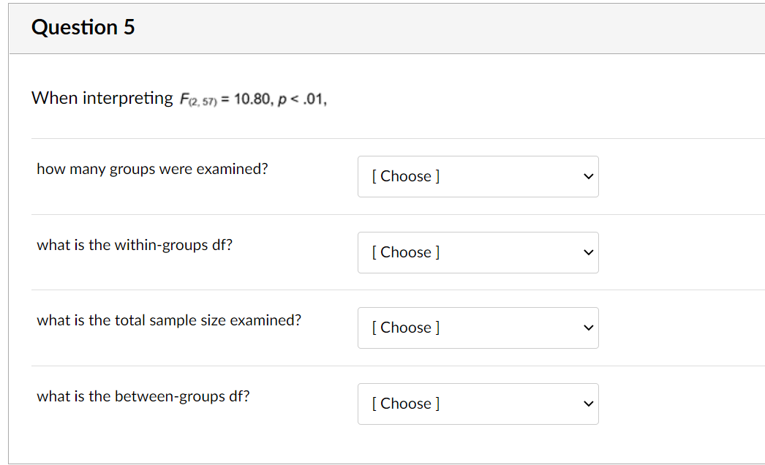765x465 pixels.
Task: Click the within-groups df question text
Action: pyautogui.click(x=133, y=245)
